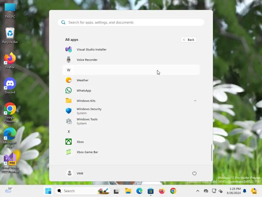Image resolution: width=262 pixels, height=197 pixels.
Task: Select the Discord desktop shortcut
Action: tap(10, 86)
